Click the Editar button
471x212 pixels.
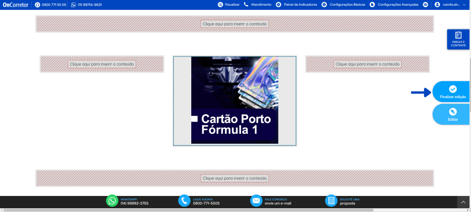pyautogui.click(x=451, y=114)
